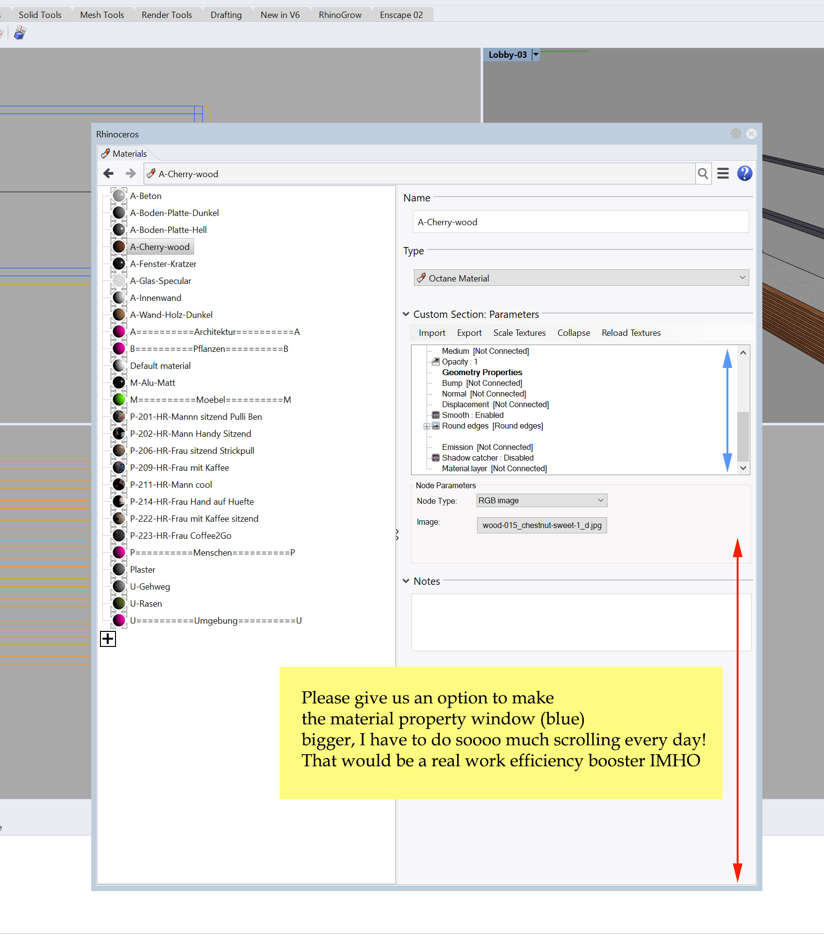
Task: Click the A-Glas-Specular material sphere thumbnail
Action: (119, 281)
